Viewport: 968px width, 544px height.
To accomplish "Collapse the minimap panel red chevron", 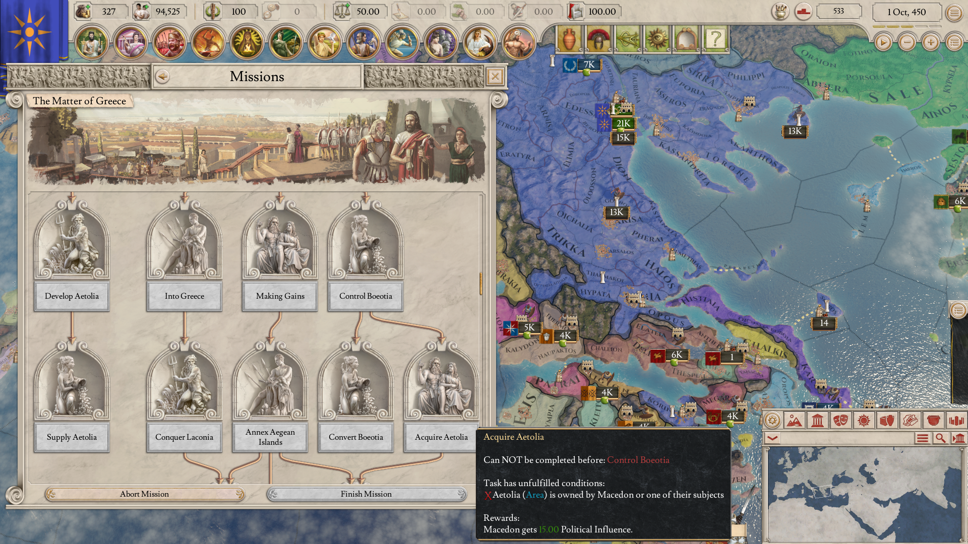I will 772,438.
